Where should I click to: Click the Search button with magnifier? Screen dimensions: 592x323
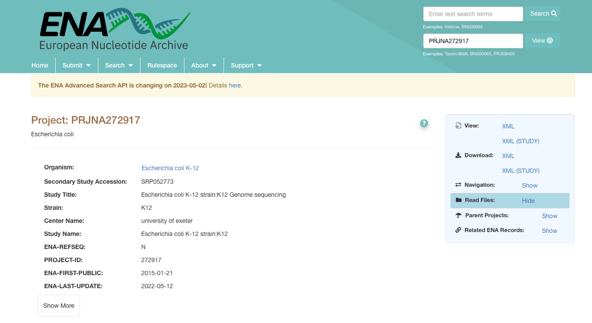(542, 13)
